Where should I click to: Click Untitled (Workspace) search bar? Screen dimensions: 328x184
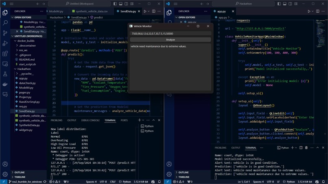tap(79, 4)
